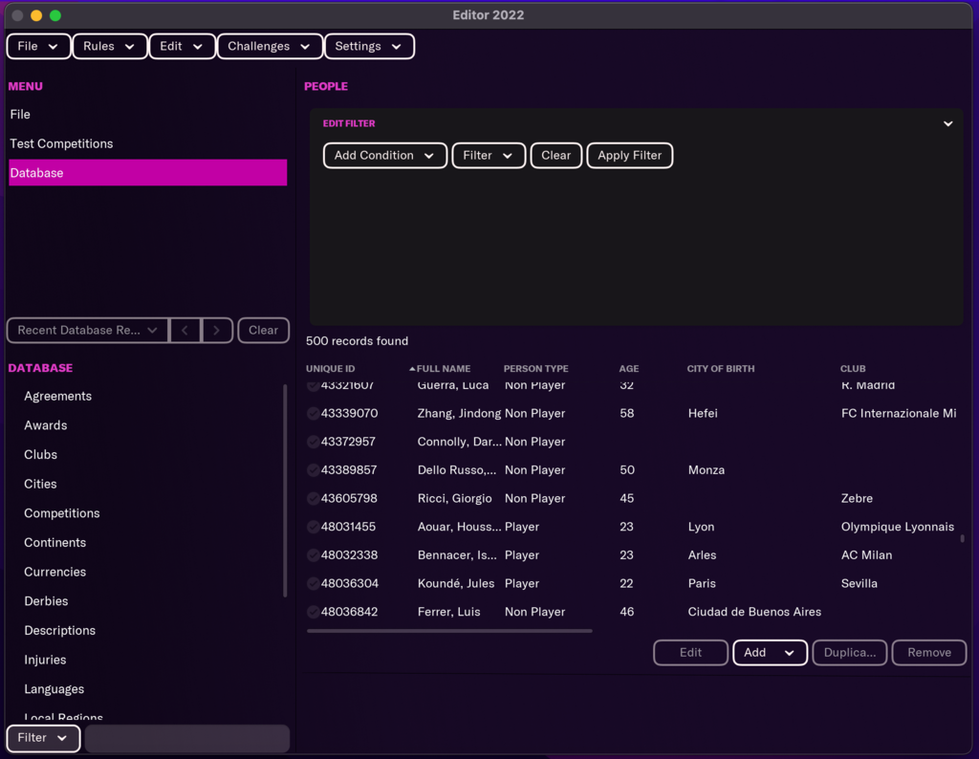Open the Settings dropdown menu
Image resolution: width=979 pixels, height=759 pixels.
point(369,46)
